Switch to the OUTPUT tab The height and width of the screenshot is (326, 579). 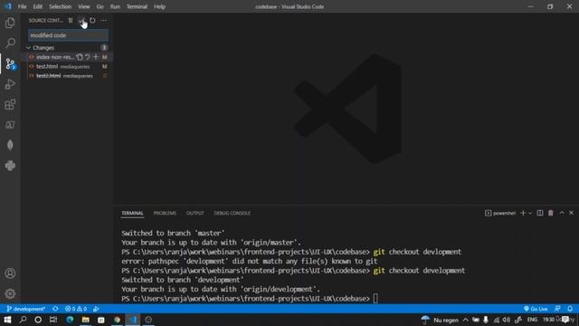coord(195,214)
